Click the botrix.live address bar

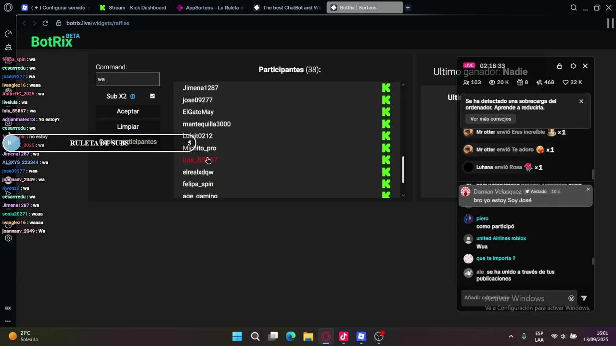click(98, 23)
